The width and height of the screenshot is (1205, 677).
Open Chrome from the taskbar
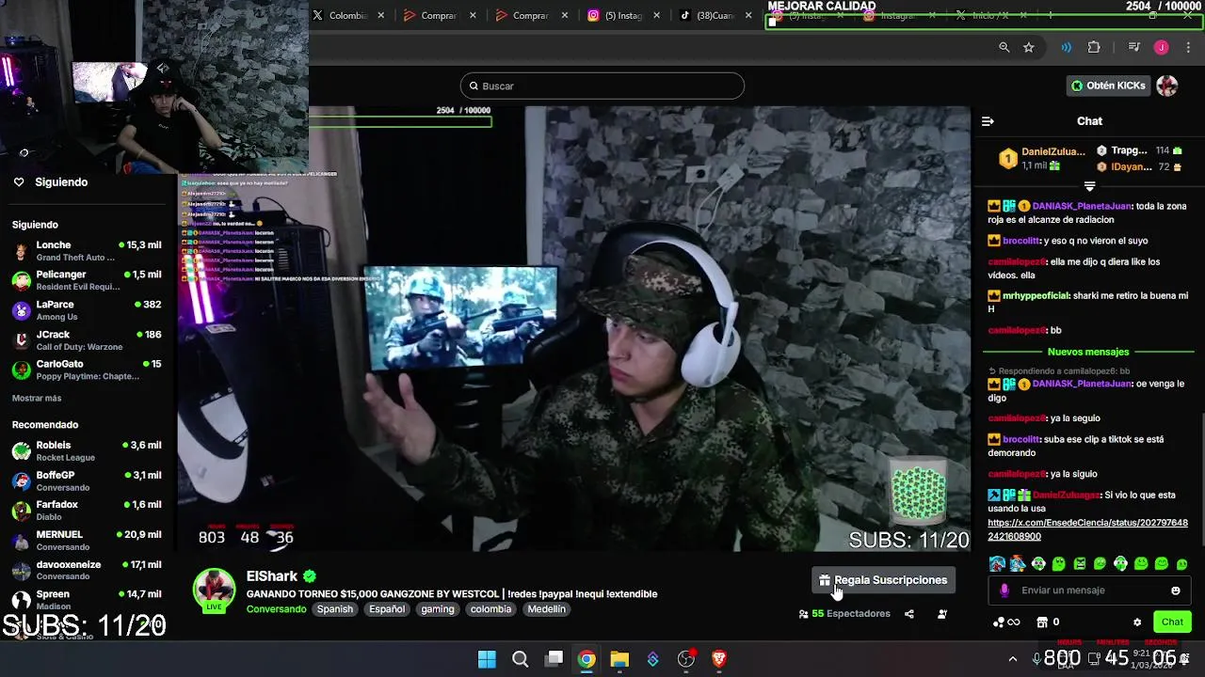point(586,659)
